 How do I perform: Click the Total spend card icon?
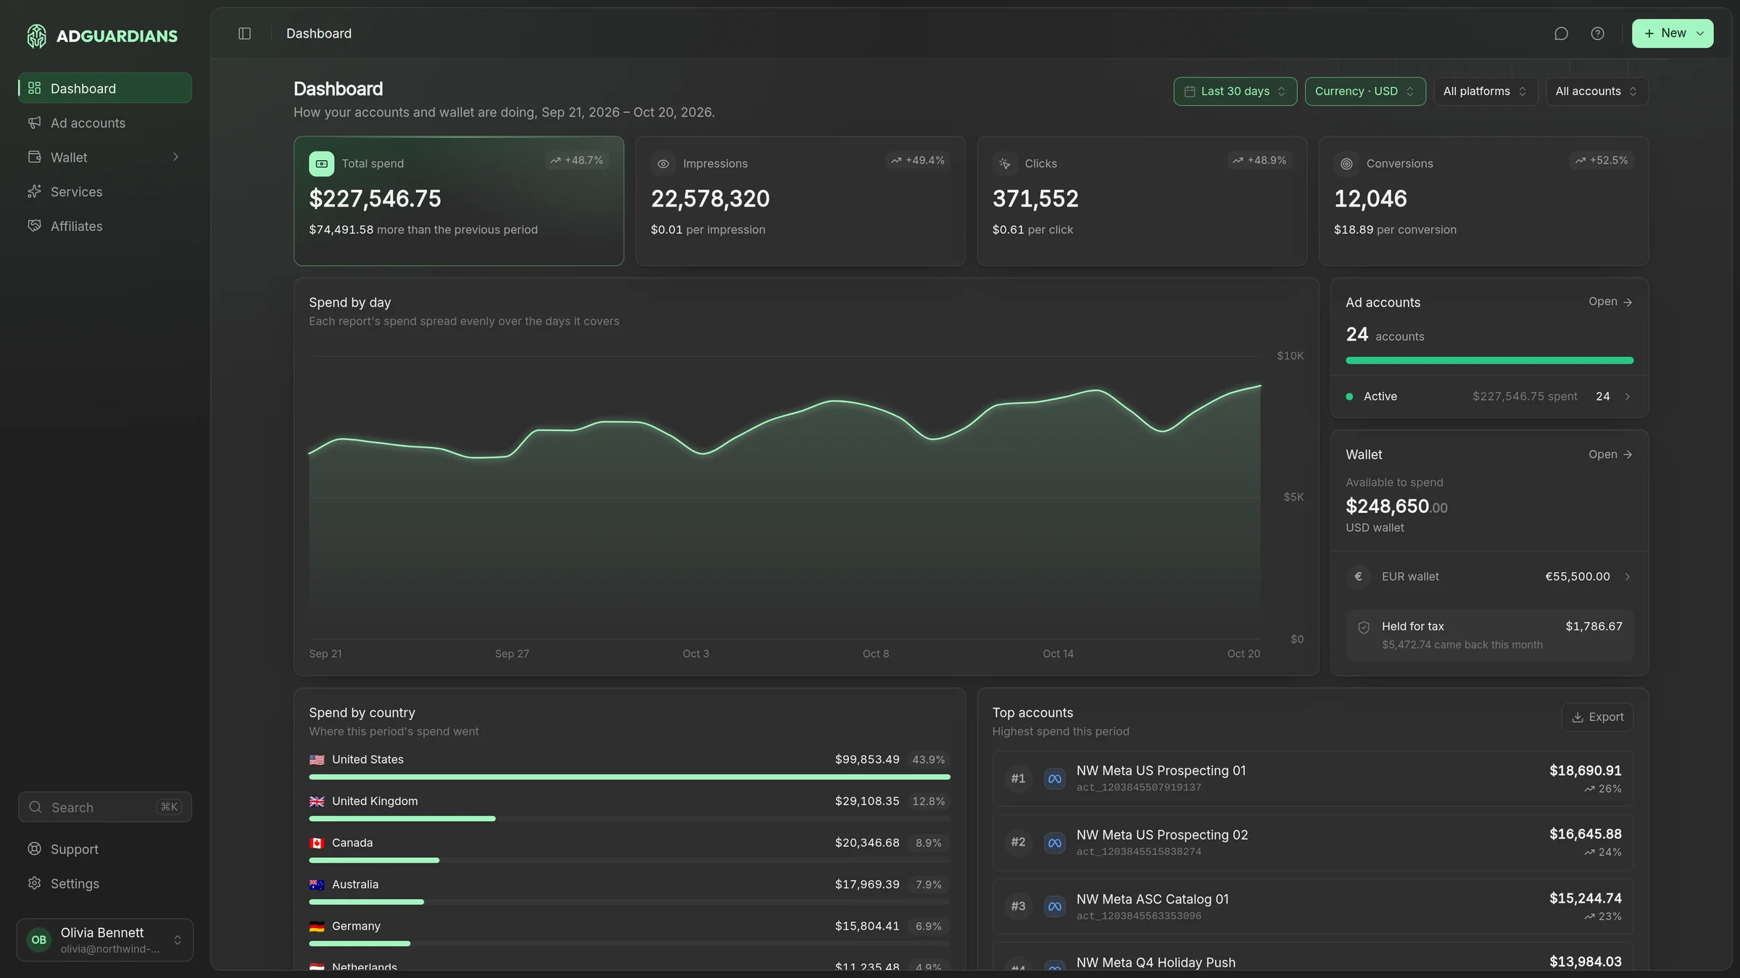coord(321,164)
